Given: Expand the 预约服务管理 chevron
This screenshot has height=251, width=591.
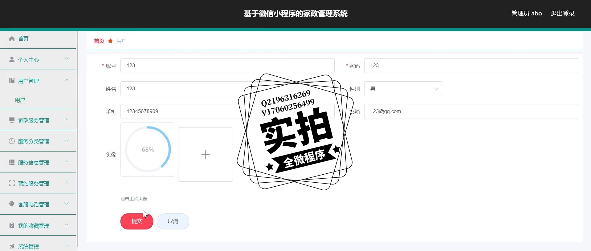Looking at the screenshot, I should coord(67,183).
